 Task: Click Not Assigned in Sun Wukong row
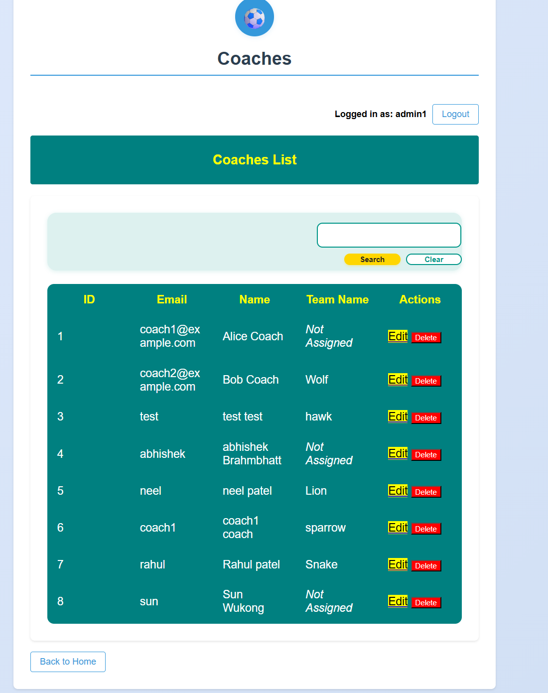(329, 601)
